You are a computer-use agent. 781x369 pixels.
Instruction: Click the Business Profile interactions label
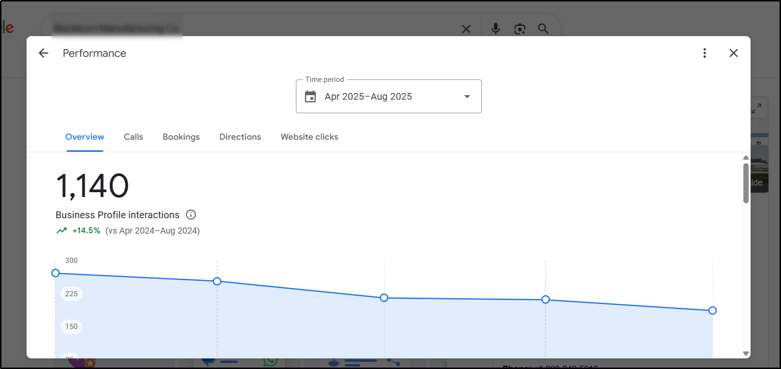pyautogui.click(x=117, y=215)
